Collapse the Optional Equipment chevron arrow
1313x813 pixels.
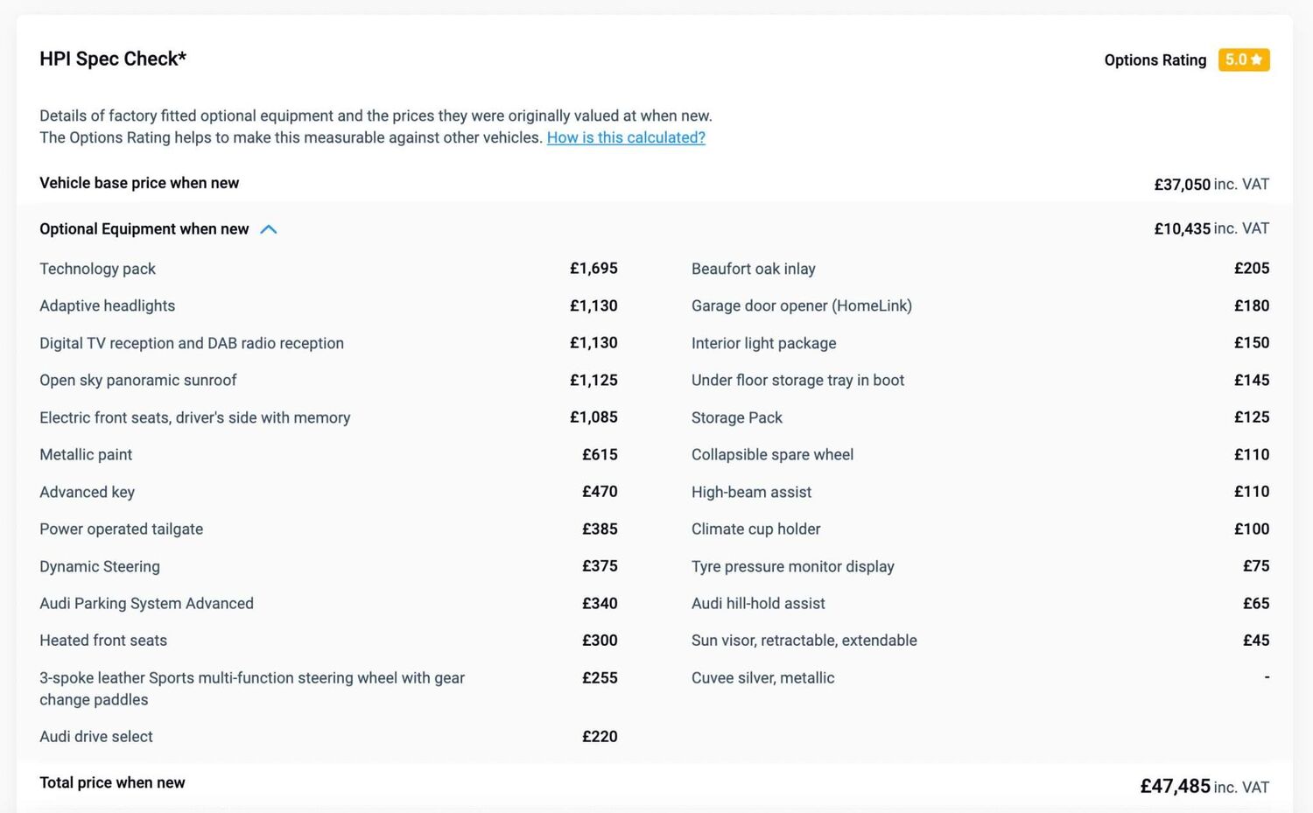269,229
